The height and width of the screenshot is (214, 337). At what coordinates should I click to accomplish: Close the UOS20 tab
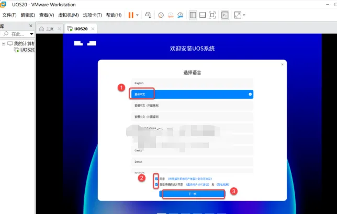[93, 29]
